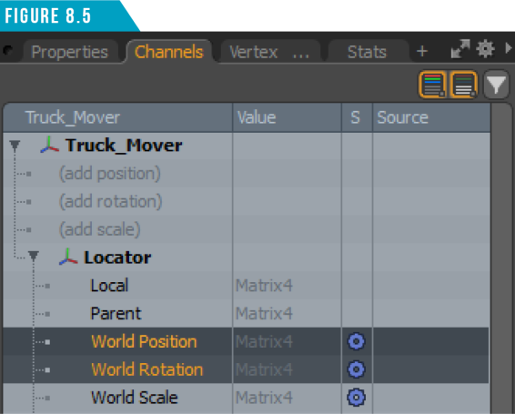Click the filter funnel icon
515x414 pixels.
(x=496, y=85)
